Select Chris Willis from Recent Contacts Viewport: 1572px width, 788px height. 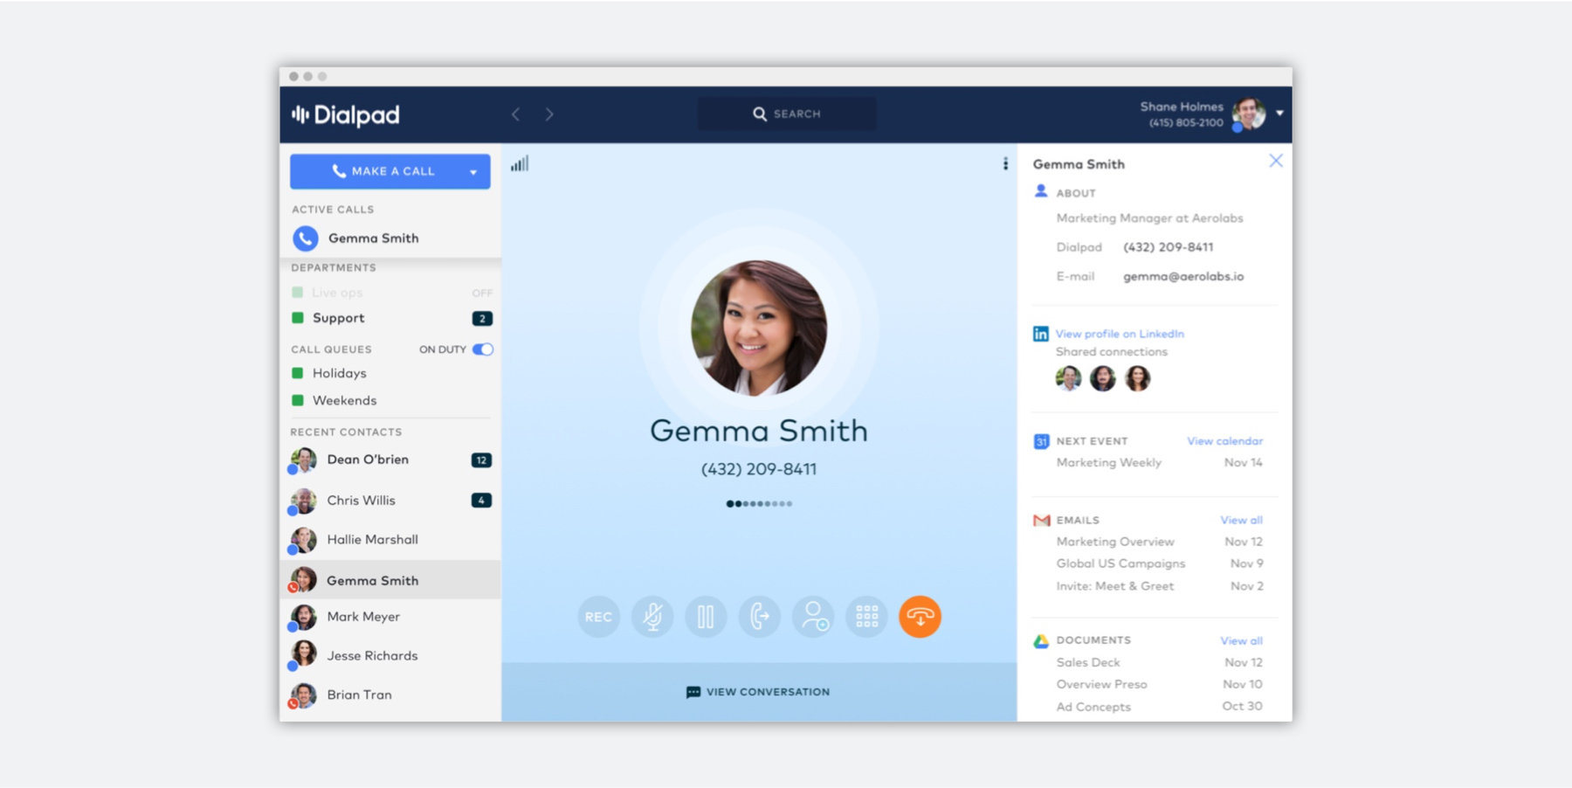(361, 500)
